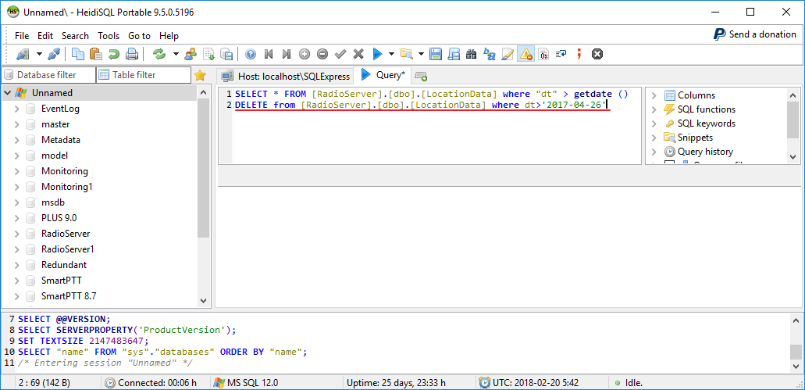Viewport: 805px width, 390px height.
Task: Expand the master database node
Action: pyautogui.click(x=16, y=124)
